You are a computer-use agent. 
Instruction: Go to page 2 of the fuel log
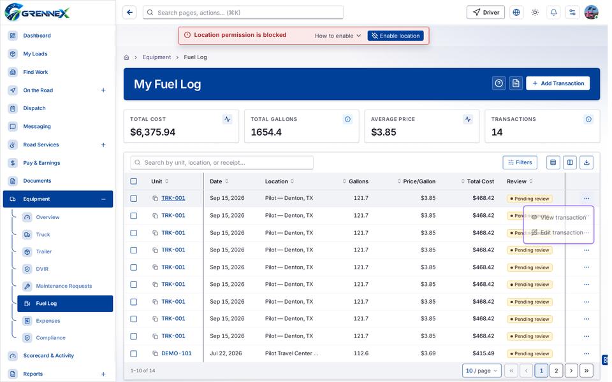[x=556, y=371]
